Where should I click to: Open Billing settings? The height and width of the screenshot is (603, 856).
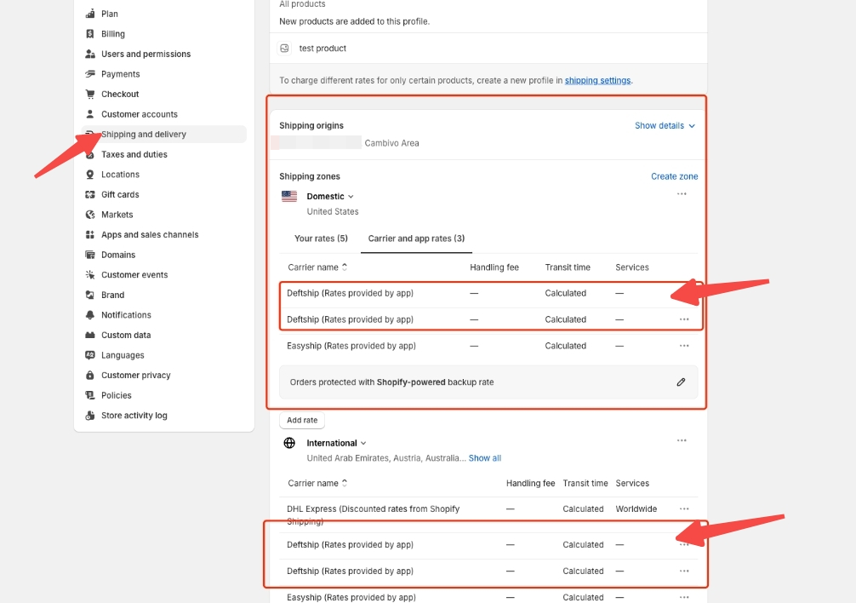point(113,34)
